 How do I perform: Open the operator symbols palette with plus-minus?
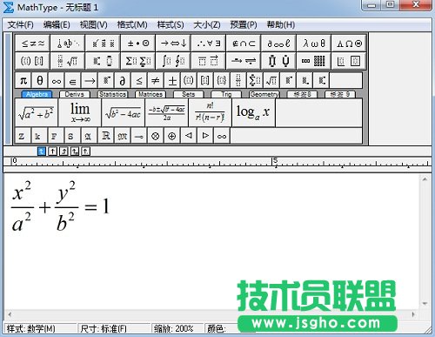coord(138,44)
